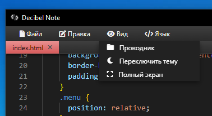Enable fullscreen with Полный экран
This screenshot has height=116, width=212.
(x=140, y=75)
